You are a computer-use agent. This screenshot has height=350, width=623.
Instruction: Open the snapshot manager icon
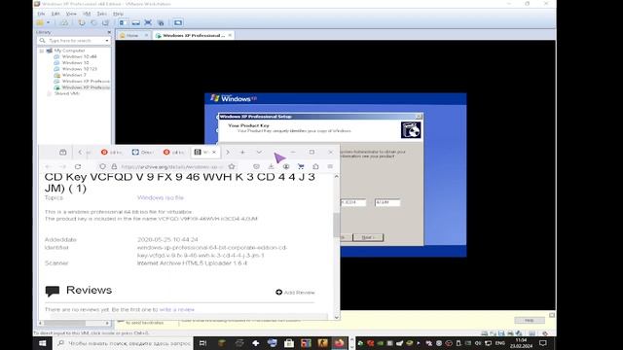click(105, 22)
